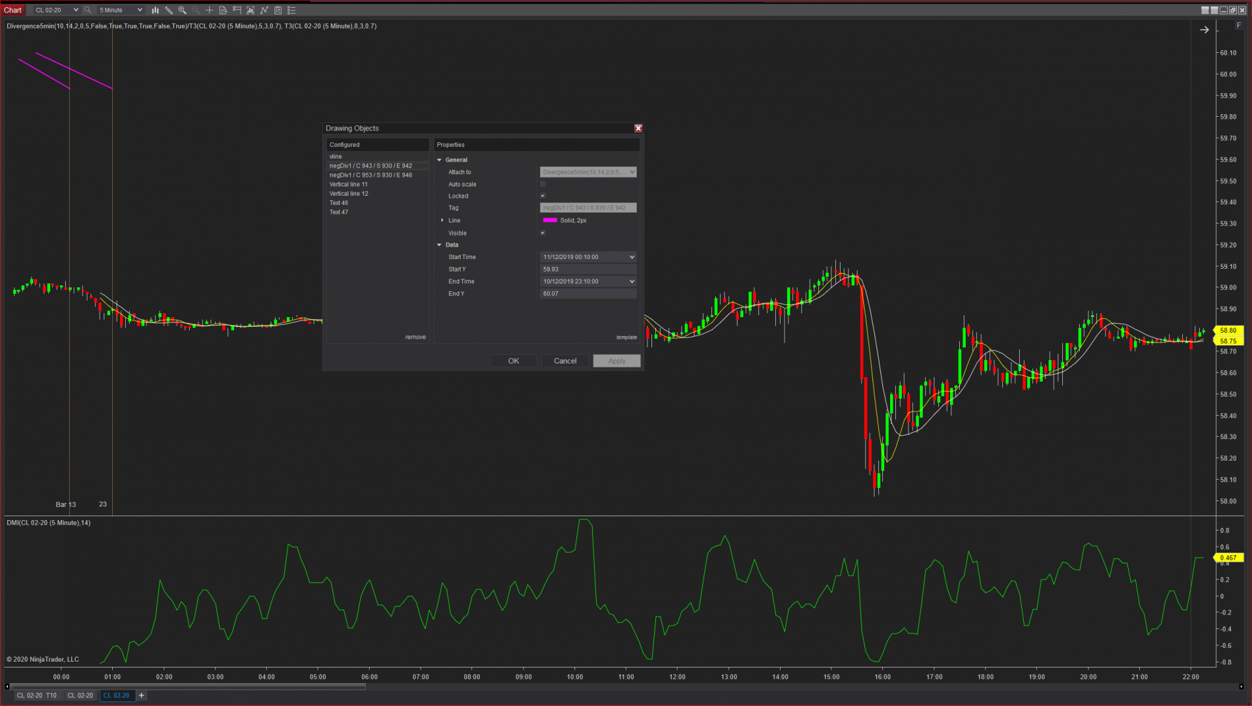Viewport: 1252px width, 706px height.
Task: Open the Data Box icon
Action: [223, 10]
